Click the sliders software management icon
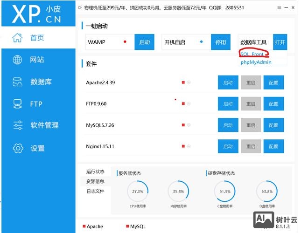301x233 pixels. (18, 125)
